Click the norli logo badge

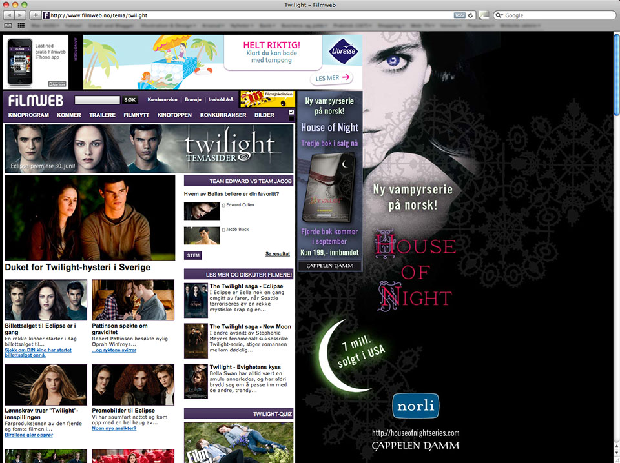tap(415, 406)
